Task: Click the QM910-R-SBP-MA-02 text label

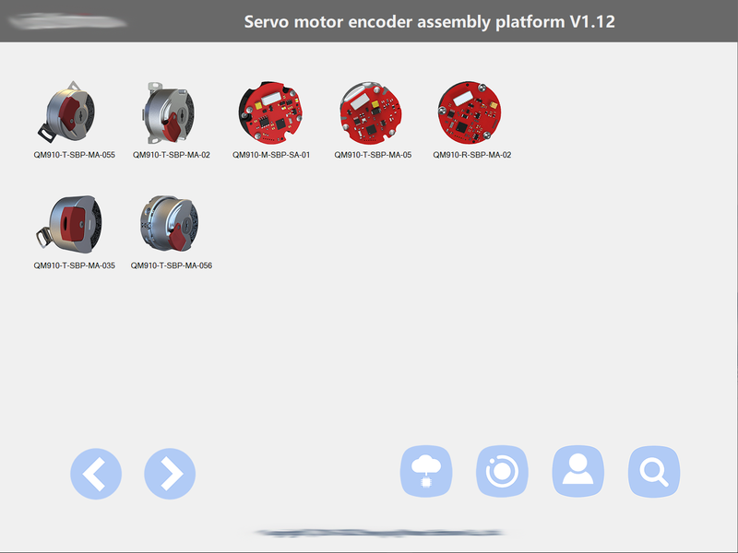Action: 472,155
